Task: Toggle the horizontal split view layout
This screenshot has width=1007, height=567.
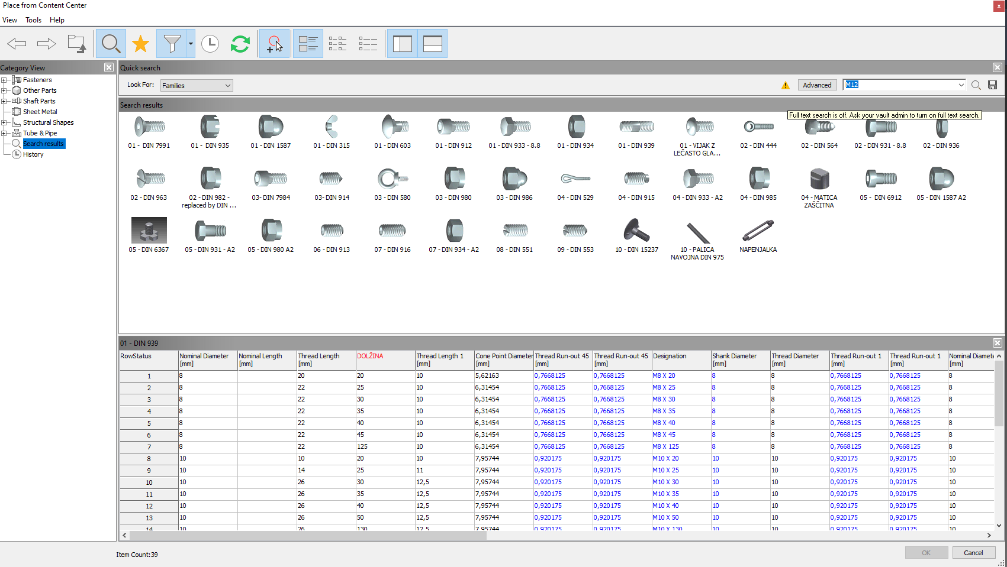Action: pyautogui.click(x=432, y=43)
